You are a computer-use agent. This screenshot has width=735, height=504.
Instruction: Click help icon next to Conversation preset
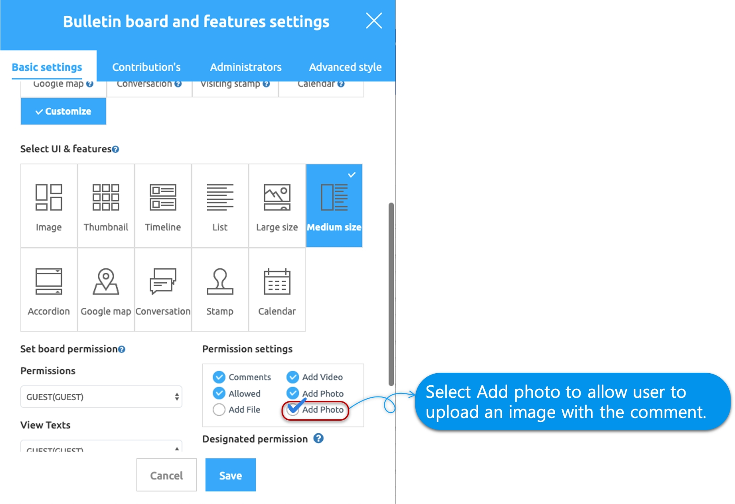[178, 84]
